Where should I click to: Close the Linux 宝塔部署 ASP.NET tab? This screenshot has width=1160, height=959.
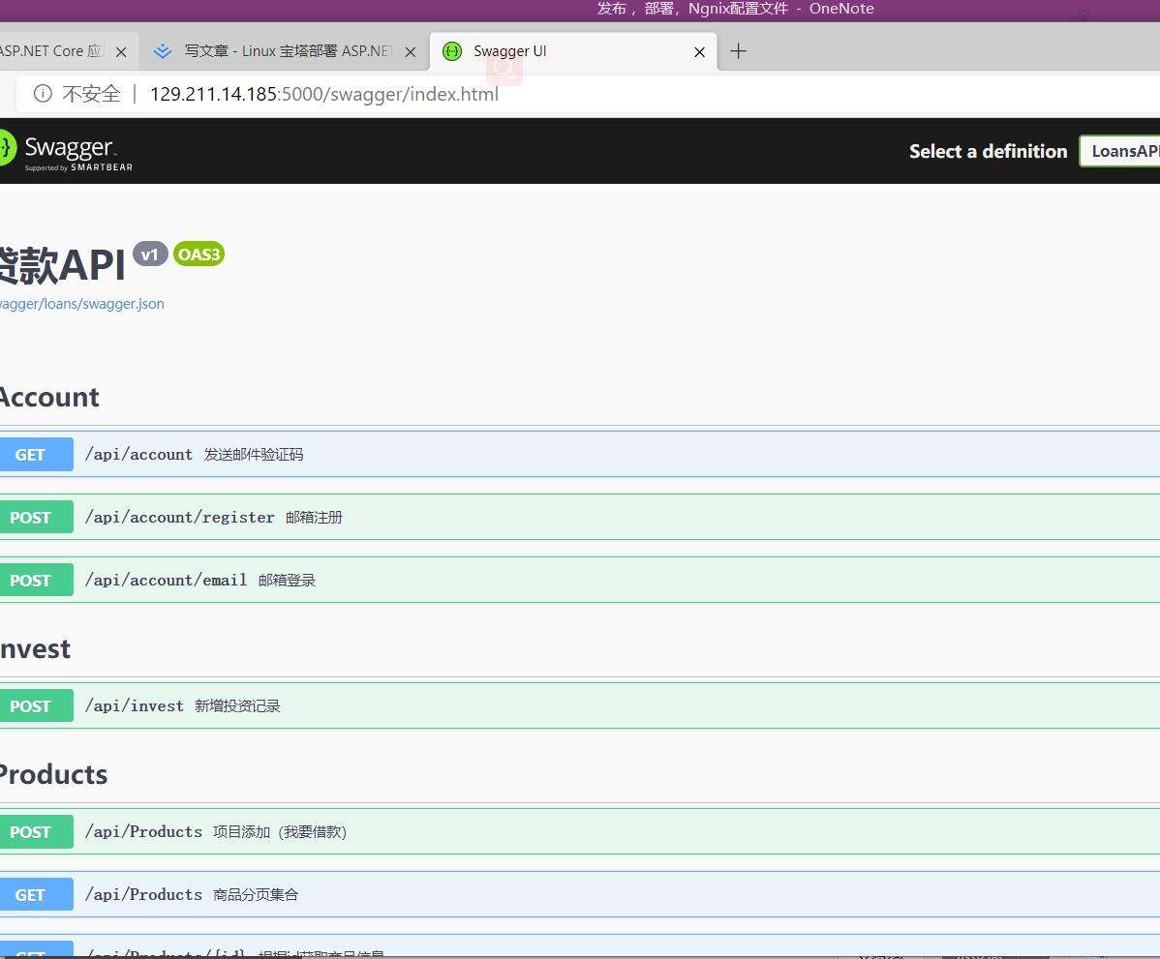pyautogui.click(x=411, y=51)
